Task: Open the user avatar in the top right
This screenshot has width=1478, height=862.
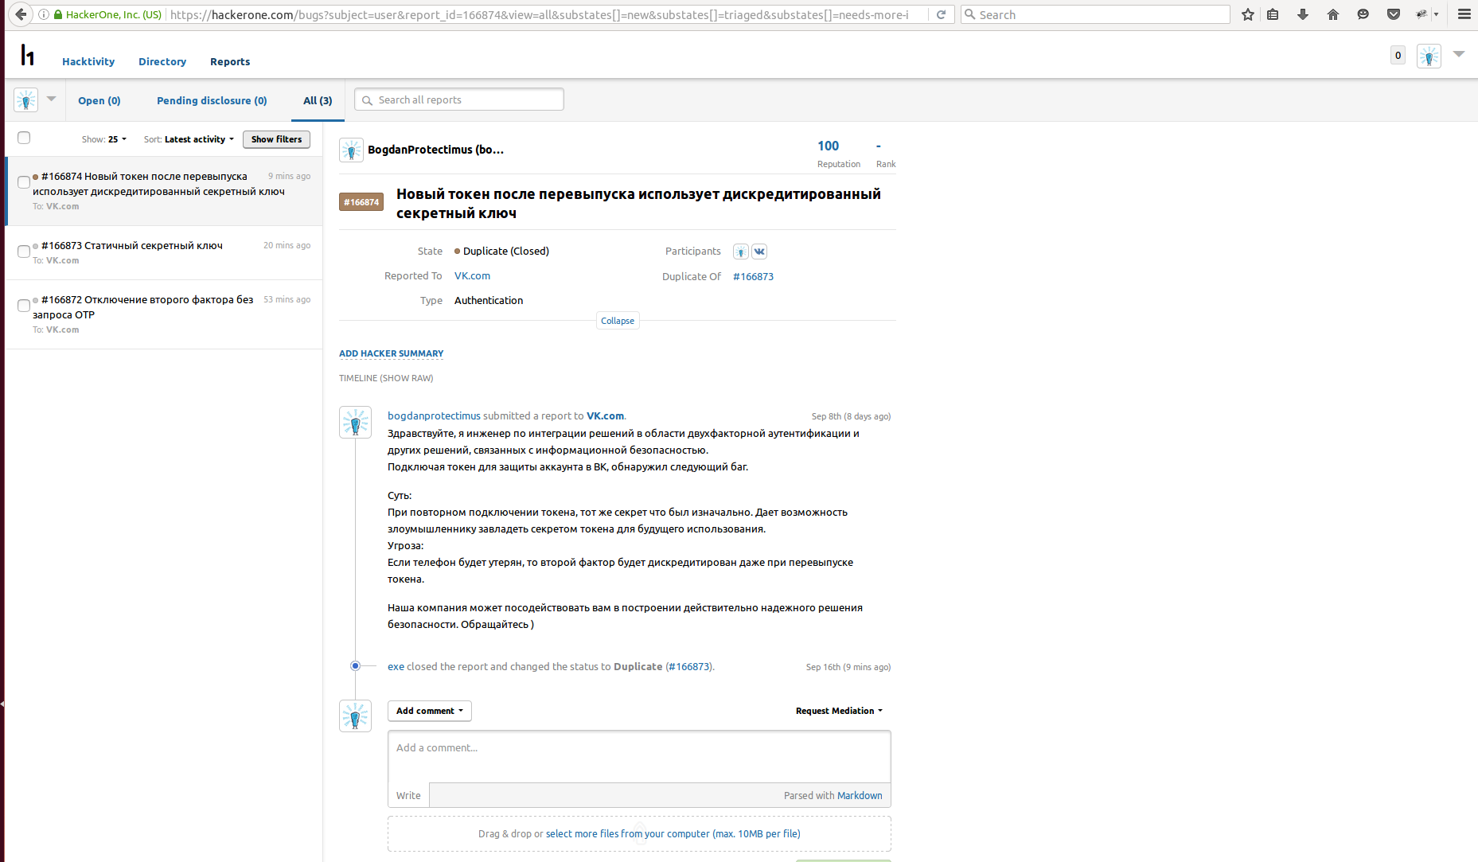Action: 1429,56
